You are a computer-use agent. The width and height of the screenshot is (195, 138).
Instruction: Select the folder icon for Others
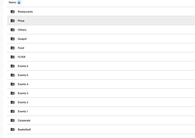[x=13, y=30]
